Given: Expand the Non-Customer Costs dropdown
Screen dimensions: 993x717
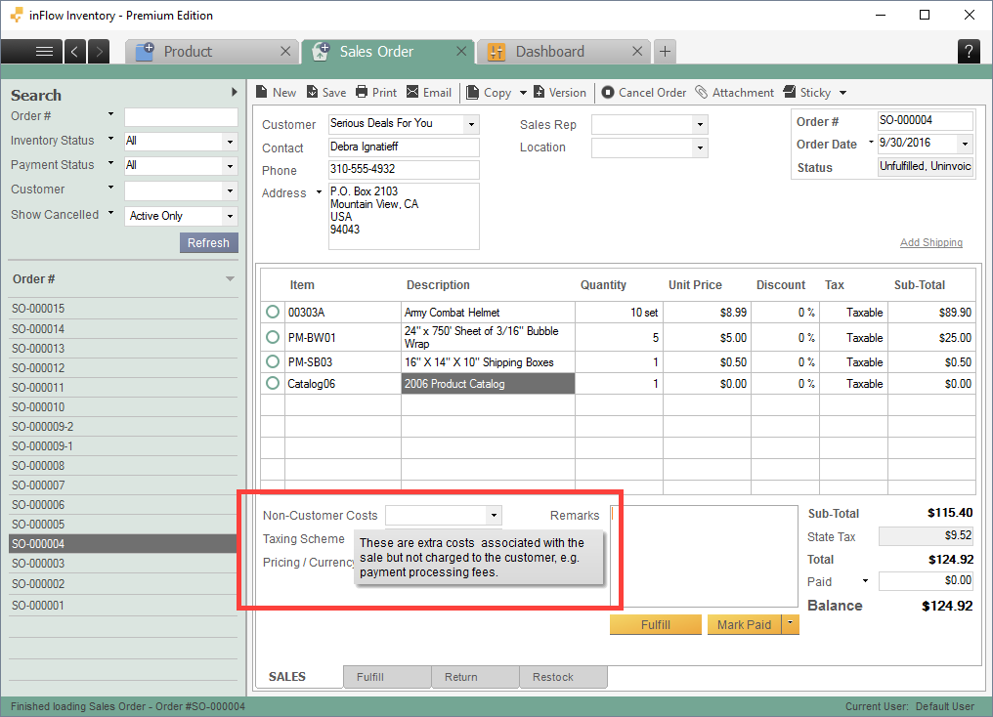Looking at the screenshot, I should tap(494, 515).
